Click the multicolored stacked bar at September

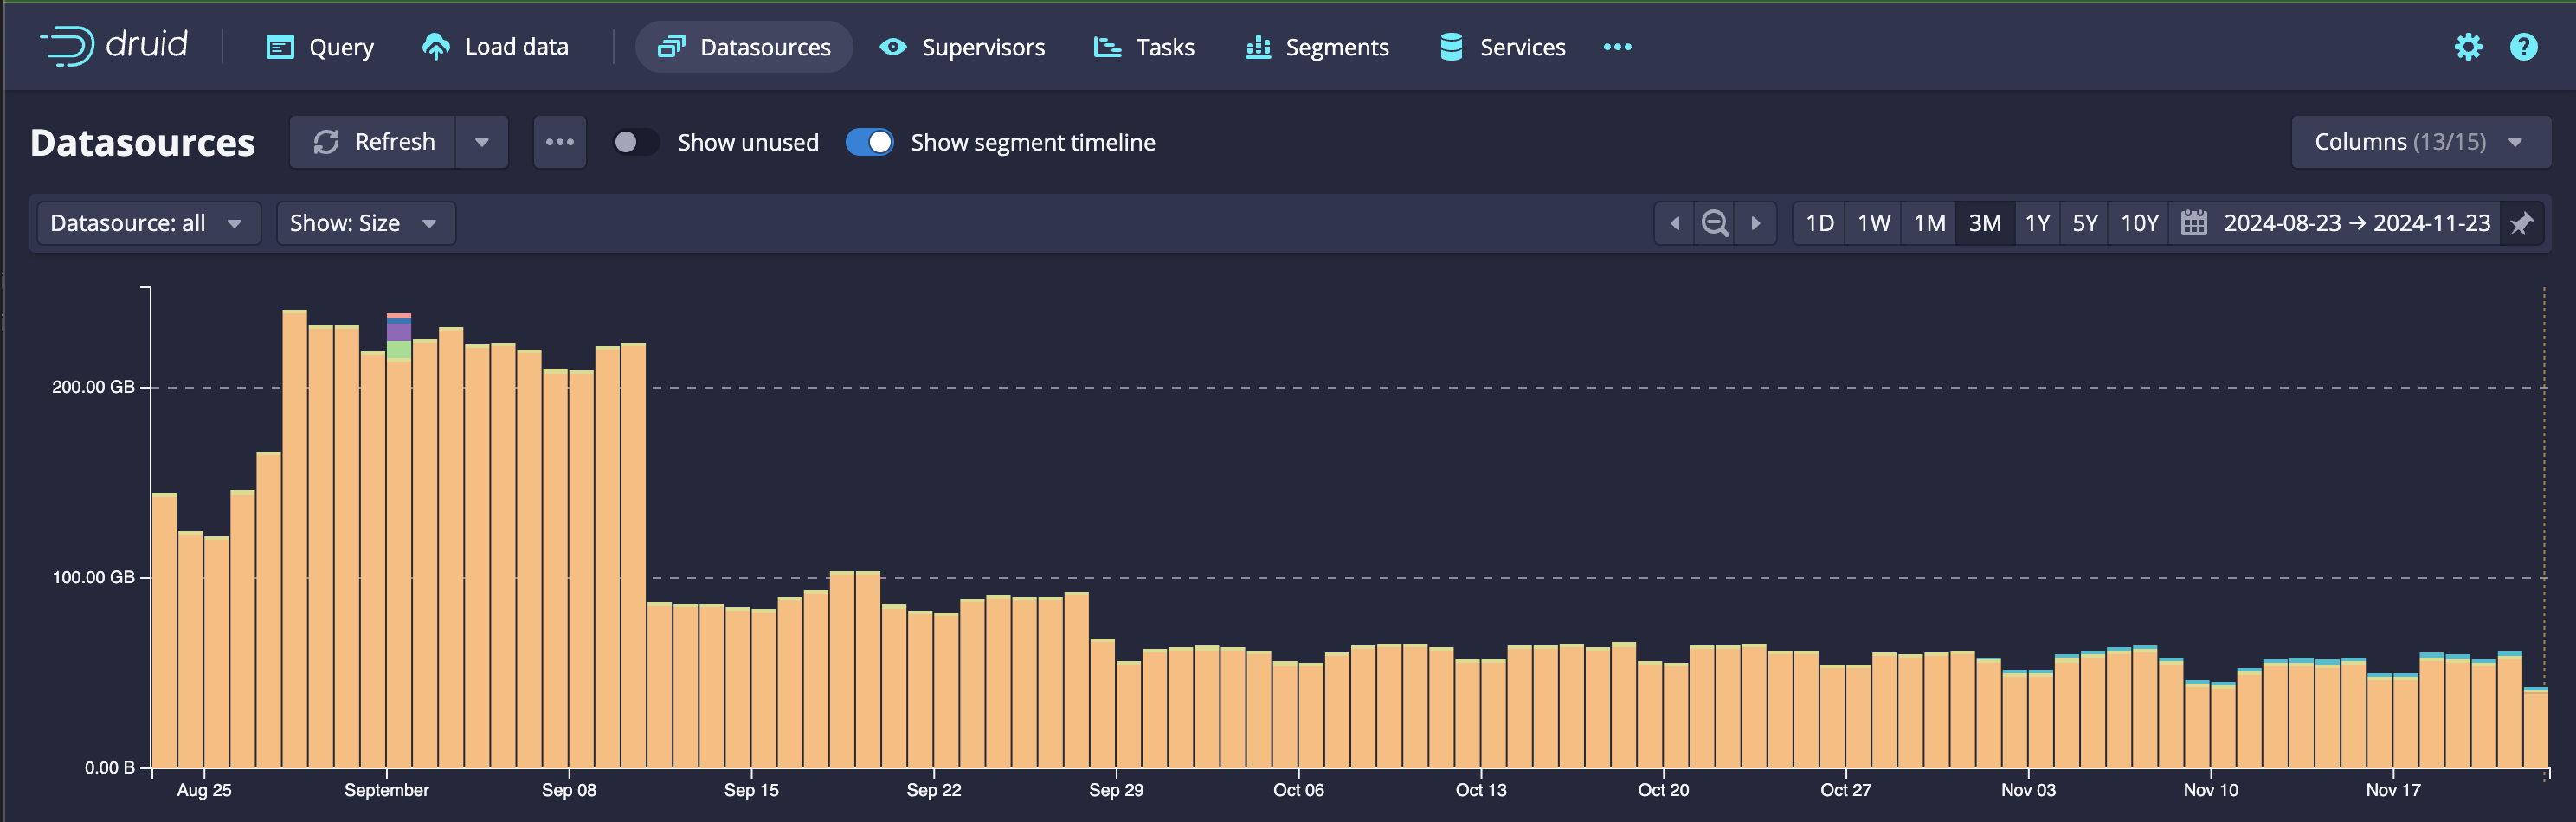click(399, 337)
